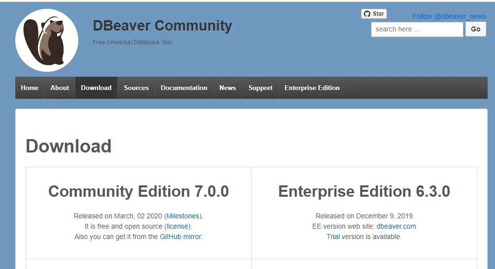
Task: Go to the About page
Action: coord(60,88)
